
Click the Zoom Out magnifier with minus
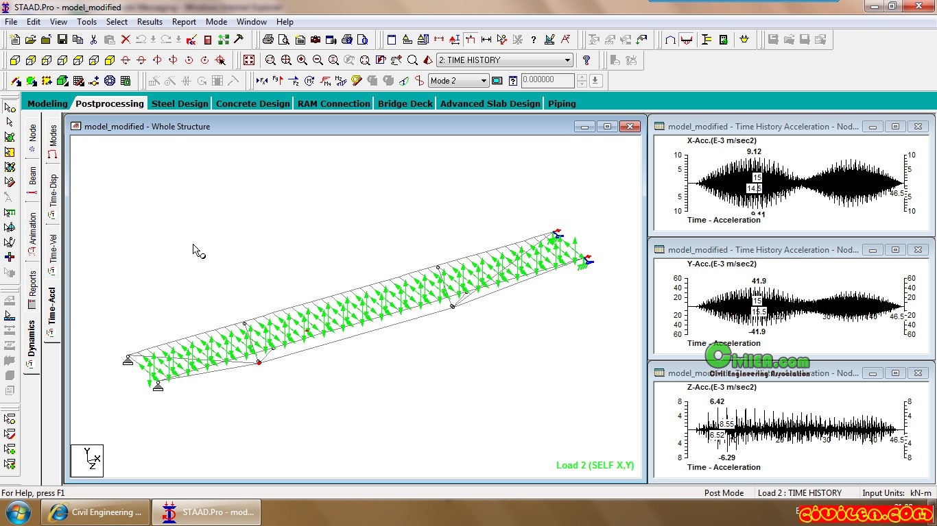pos(318,60)
